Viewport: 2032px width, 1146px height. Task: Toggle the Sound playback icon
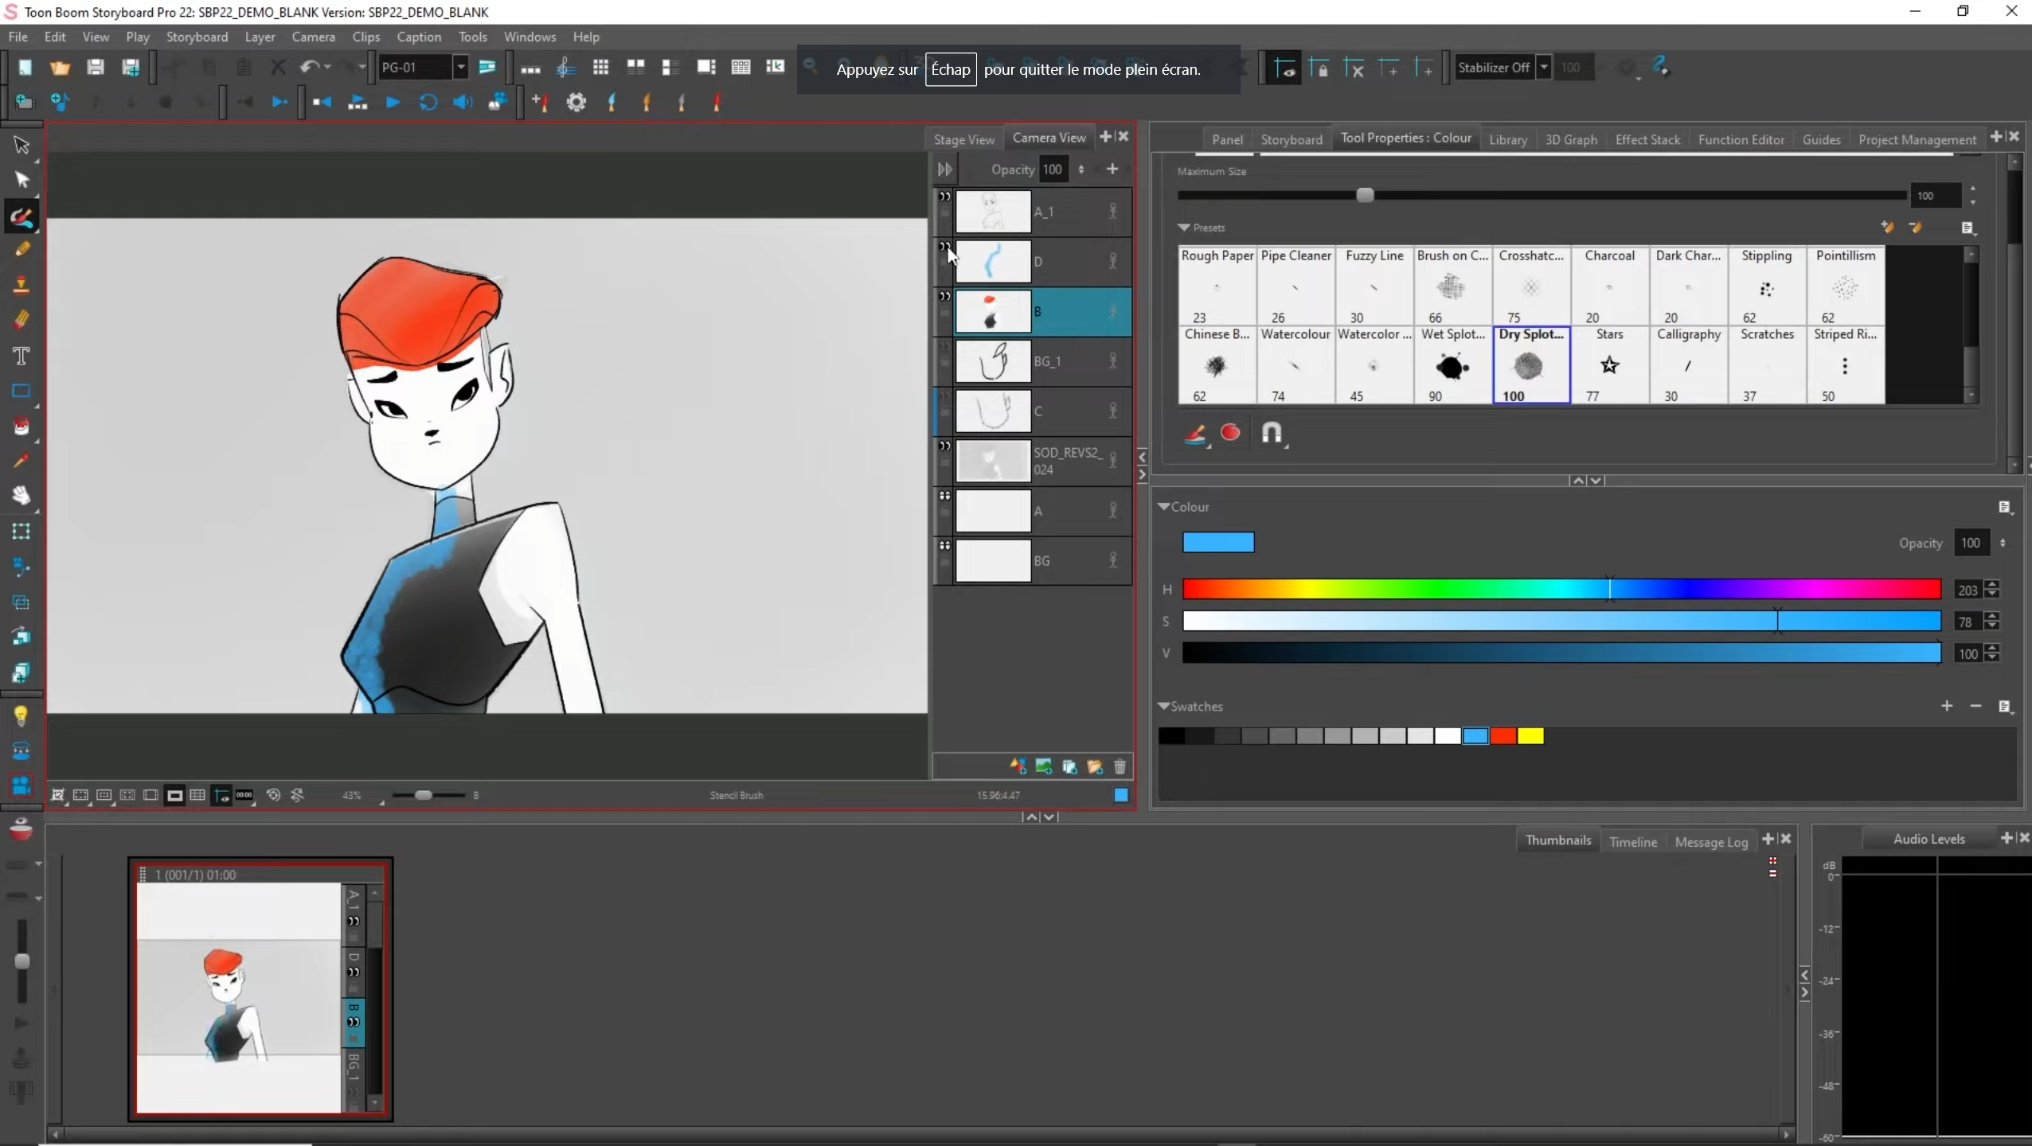(x=463, y=102)
